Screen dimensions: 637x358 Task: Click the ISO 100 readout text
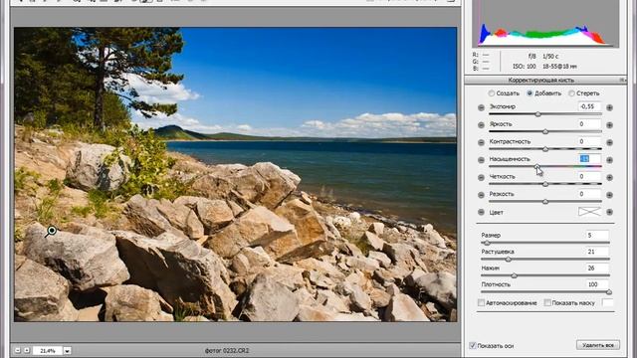click(525, 67)
